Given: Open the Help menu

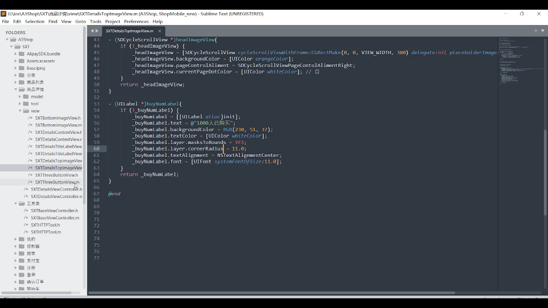Looking at the screenshot, I should click(158, 21).
